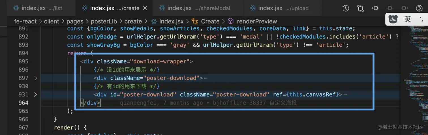Open the Create class breadcrumb symbol
The height and width of the screenshot is (135, 428).
[210, 21]
